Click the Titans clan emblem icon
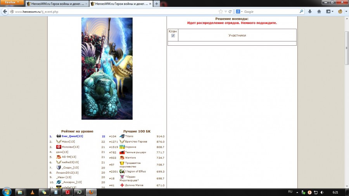This screenshot has height=196, width=349. (x=122, y=136)
